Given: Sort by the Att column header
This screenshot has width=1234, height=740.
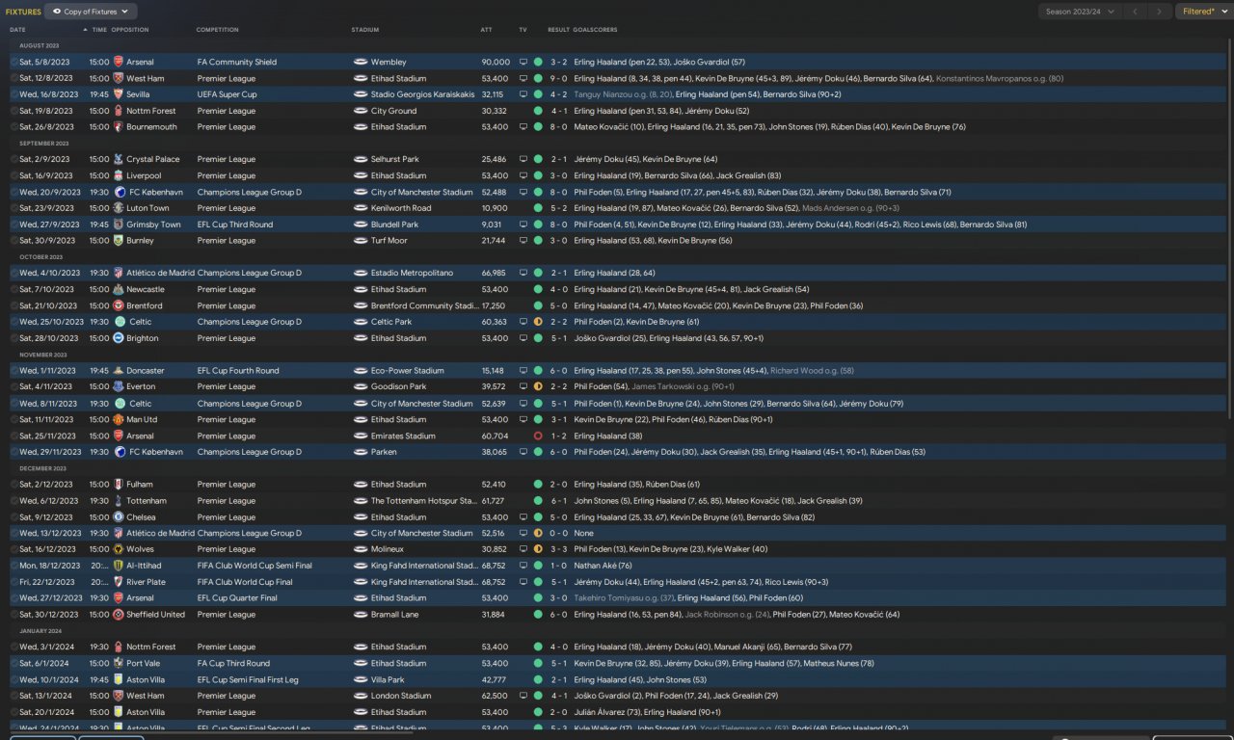Looking at the screenshot, I should point(486,30).
